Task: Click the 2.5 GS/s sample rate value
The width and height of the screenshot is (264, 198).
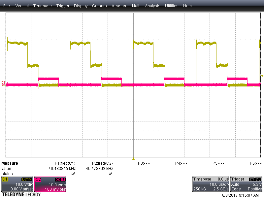Action: point(221,189)
